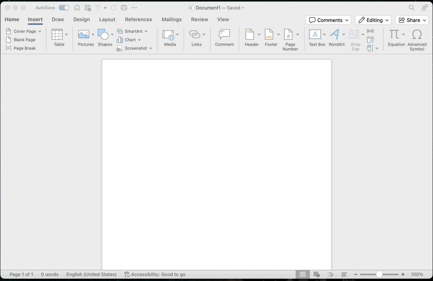Click the Save icon in title bar
433x281 pixels.
pos(88,8)
